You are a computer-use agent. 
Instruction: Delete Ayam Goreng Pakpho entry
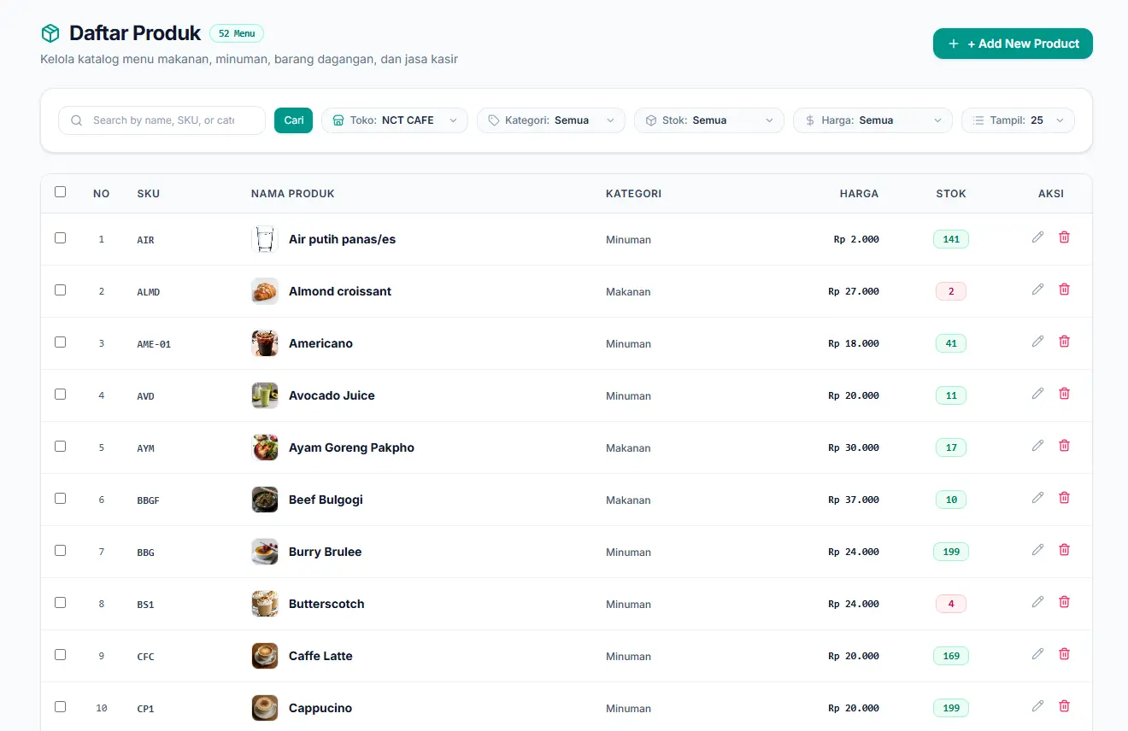pos(1064,446)
